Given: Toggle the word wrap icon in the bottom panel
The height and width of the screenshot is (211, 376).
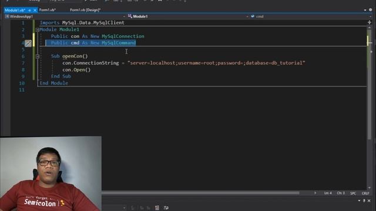Looking at the screenshot, I should [166, 207].
